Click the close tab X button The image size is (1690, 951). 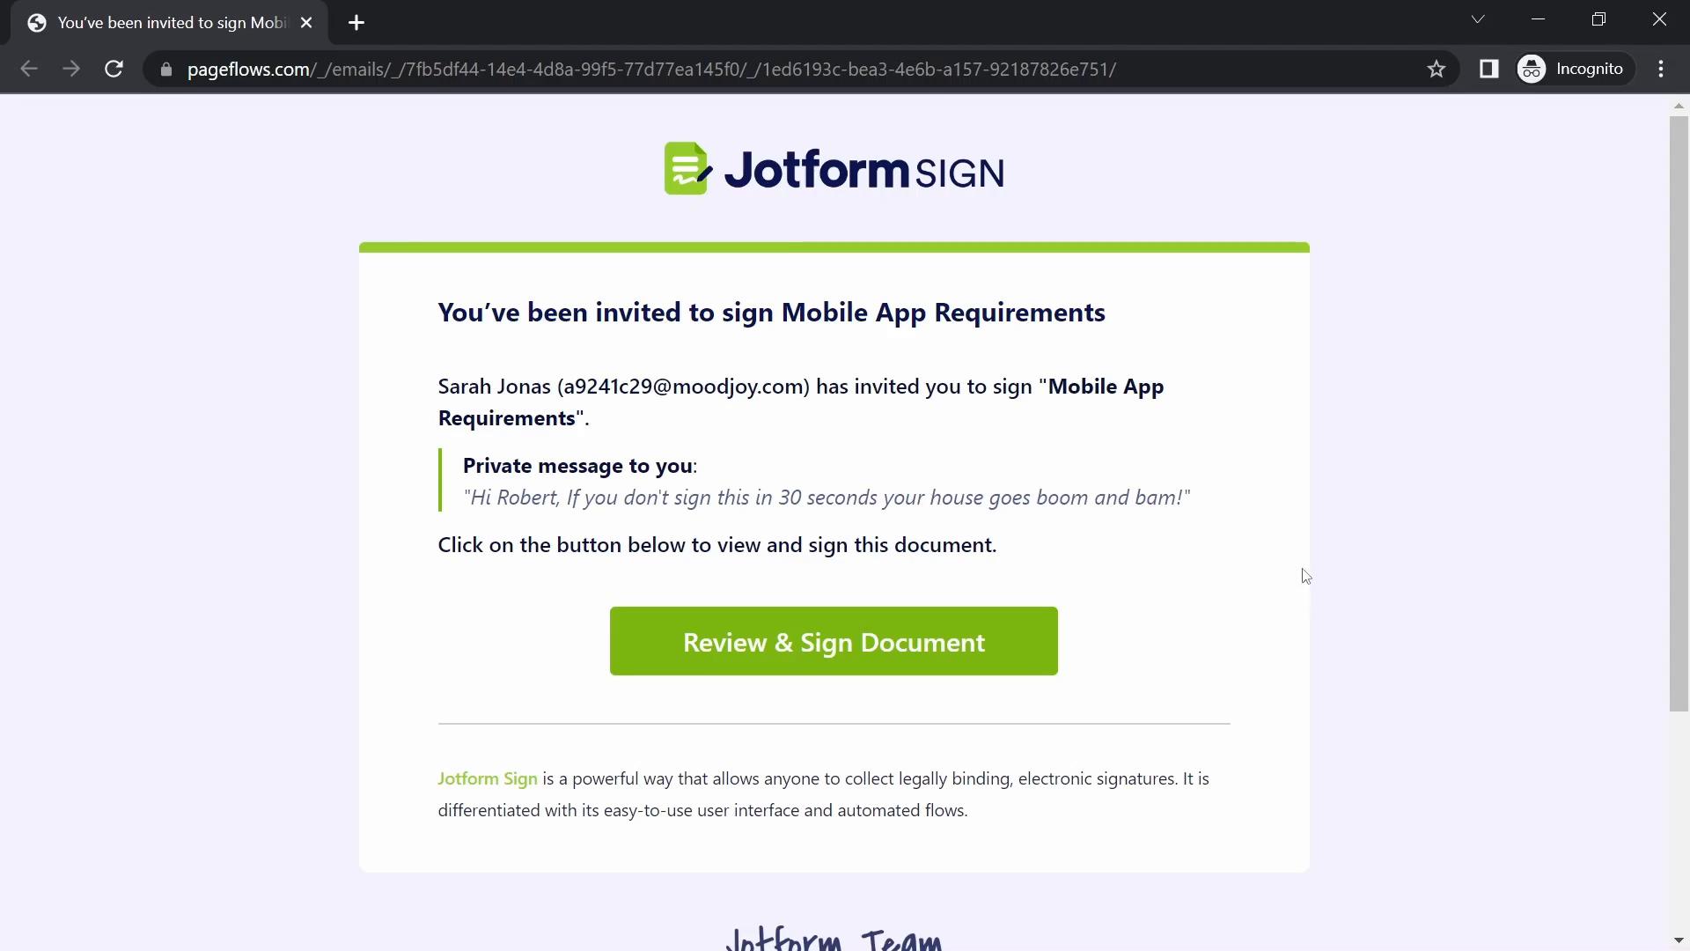pyautogui.click(x=307, y=22)
